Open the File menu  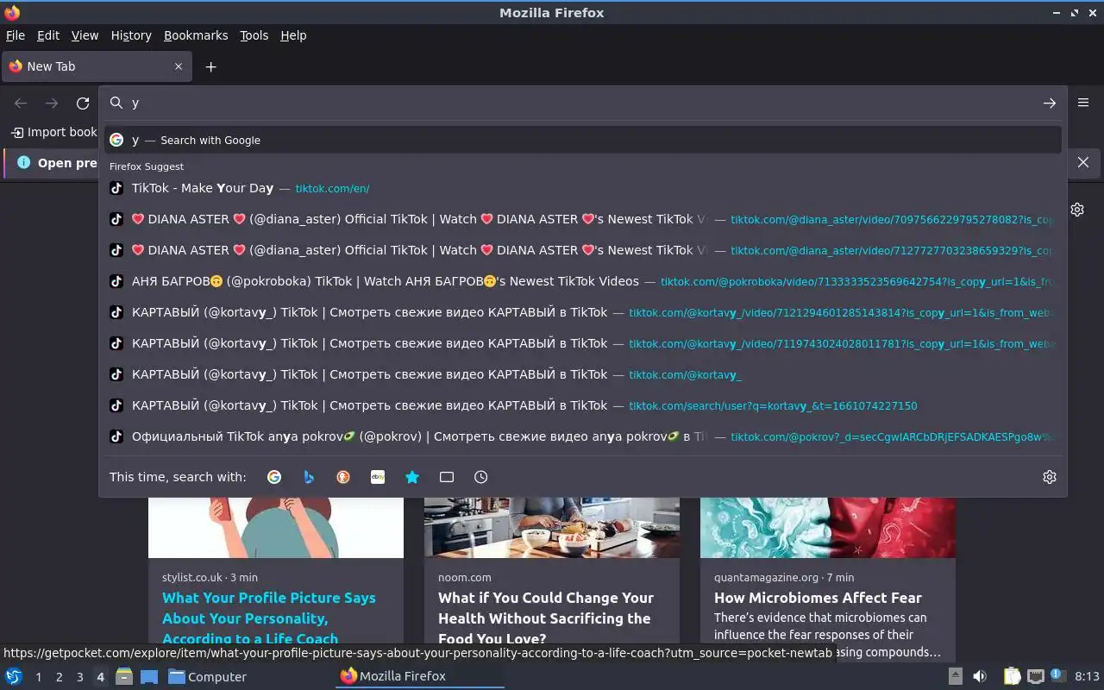(x=15, y=35)
